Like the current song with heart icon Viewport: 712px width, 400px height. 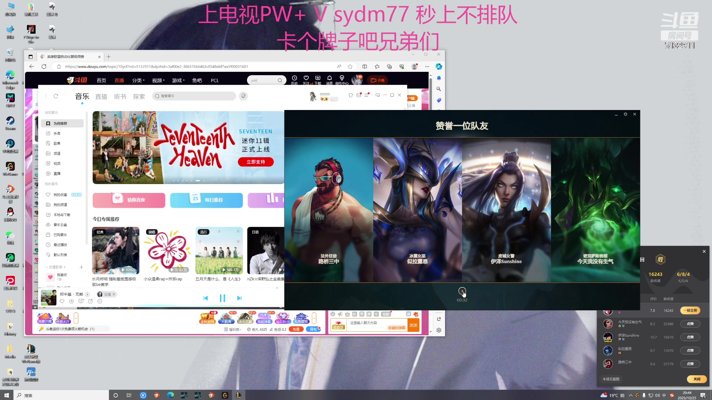(62, 301)
